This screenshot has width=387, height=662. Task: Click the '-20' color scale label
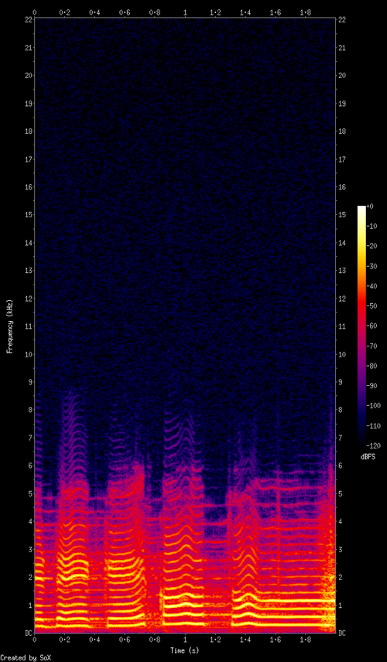[x=372, y=246]
